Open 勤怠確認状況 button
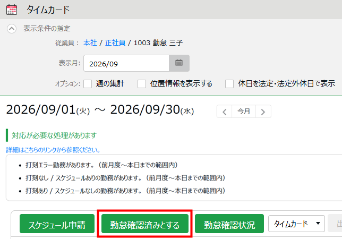The width and height of the screenshot is (342, 239). [x=229, y=224]
